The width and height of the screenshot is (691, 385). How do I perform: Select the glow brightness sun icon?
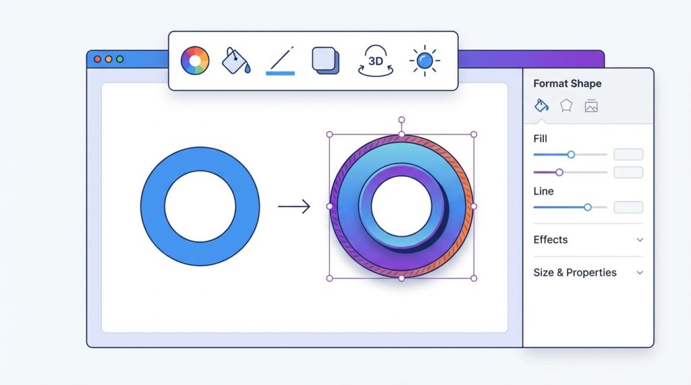pyautogui.click(x=424, y=61)
